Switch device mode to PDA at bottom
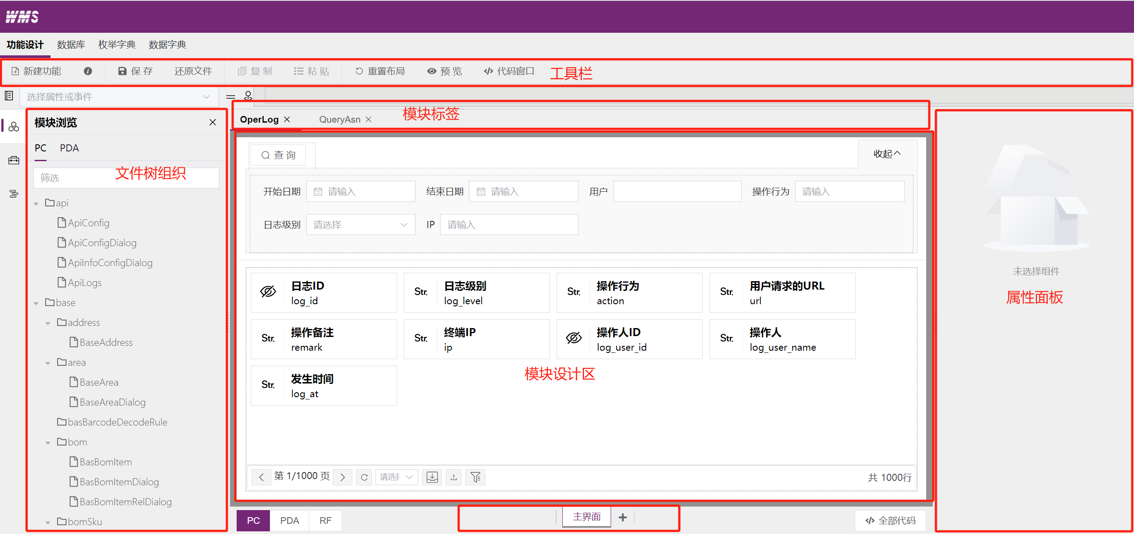The height and width of the screenshot is (534, 1134). tap(289, 521)
